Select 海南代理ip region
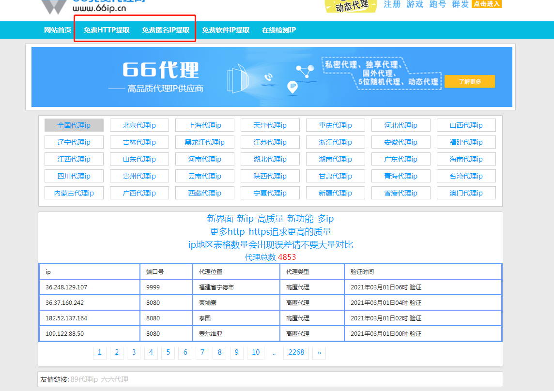 [466, 159]
